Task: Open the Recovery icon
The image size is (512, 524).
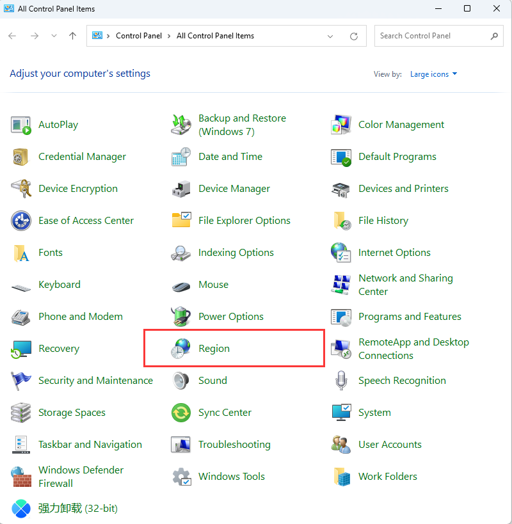Action: pos(21,349)
